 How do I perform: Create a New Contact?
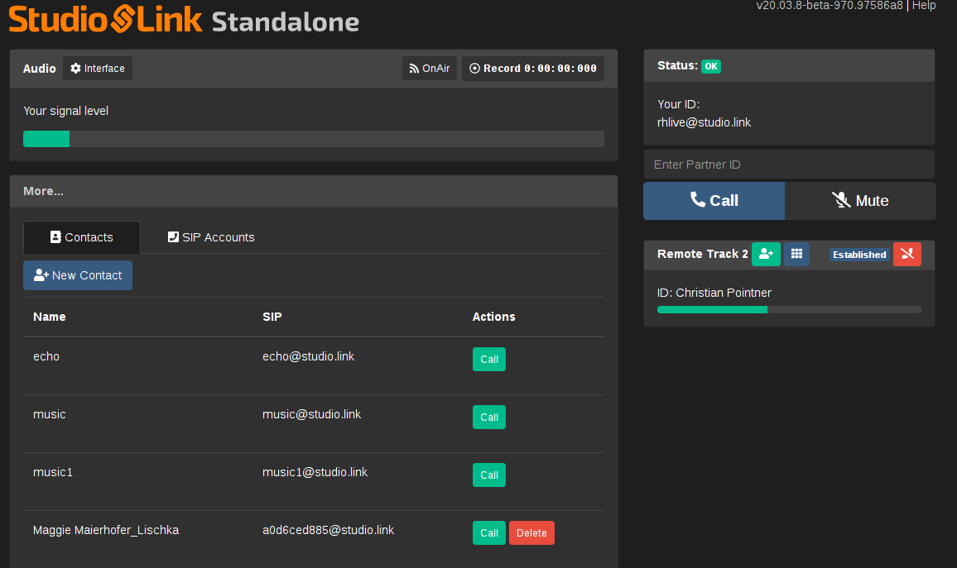click(78, 275)
